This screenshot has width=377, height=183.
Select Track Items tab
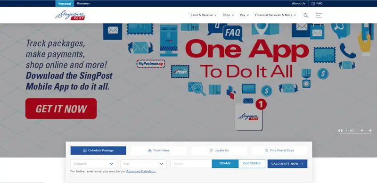click(x=159, y=150)
